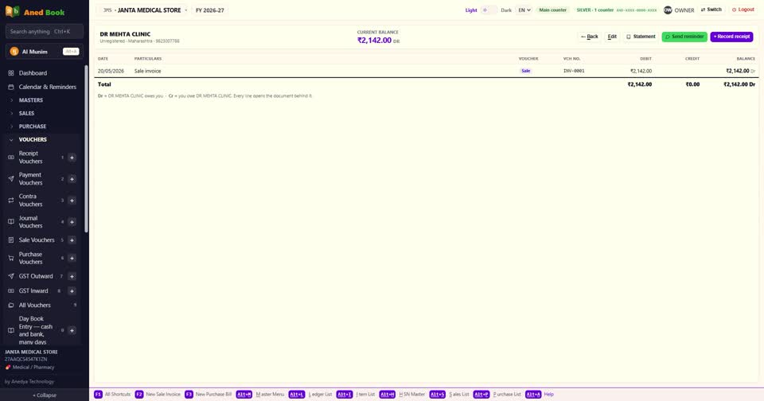The width and height of the screenshot is (764, 401).
Task: Open the JANTA MEDICAL STORE company selector
Action: pyautogui.click(x=144, y=10)
